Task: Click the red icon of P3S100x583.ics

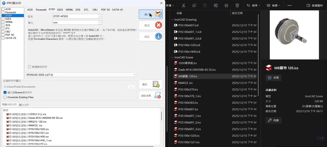Action: [x=176, y=103]
